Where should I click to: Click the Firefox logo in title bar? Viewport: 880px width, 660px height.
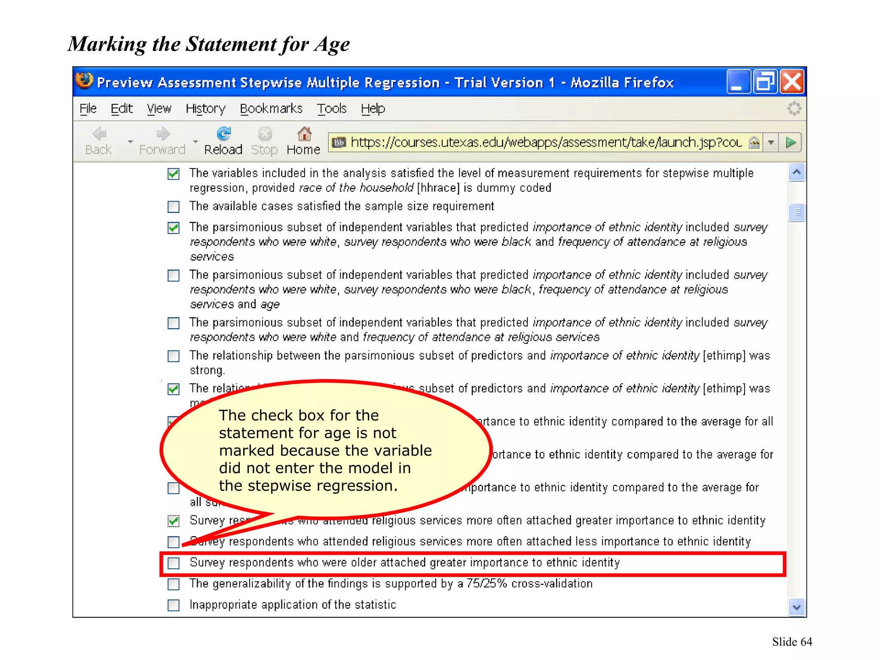(84, 80)
